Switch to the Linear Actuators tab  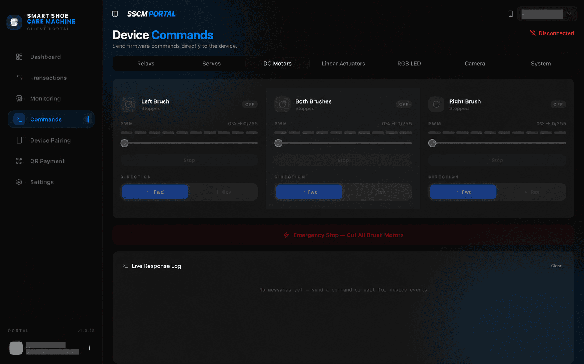343,64
